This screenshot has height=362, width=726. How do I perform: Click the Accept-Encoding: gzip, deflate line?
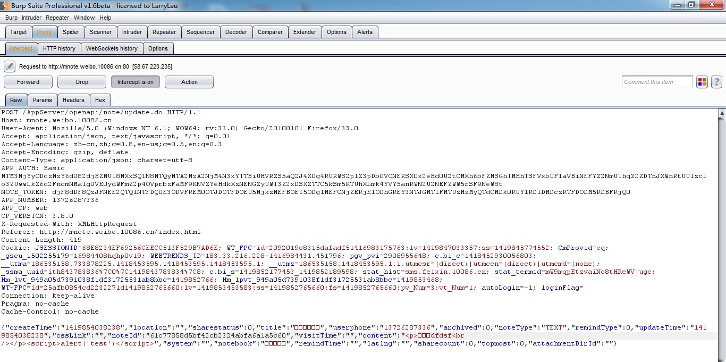(x=65, y=152)
